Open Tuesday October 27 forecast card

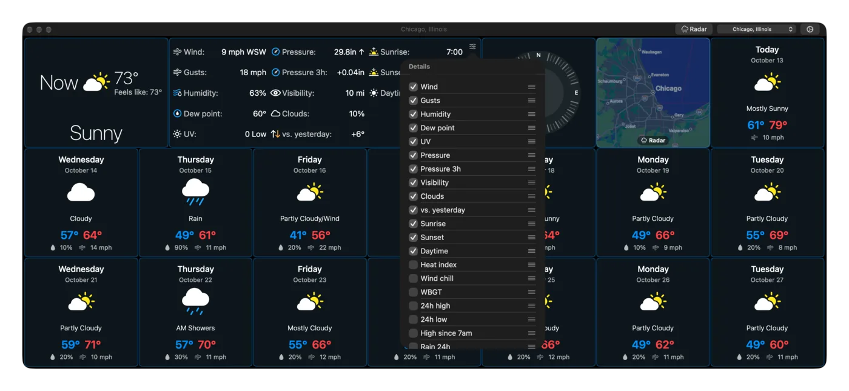tap(767, 312)
